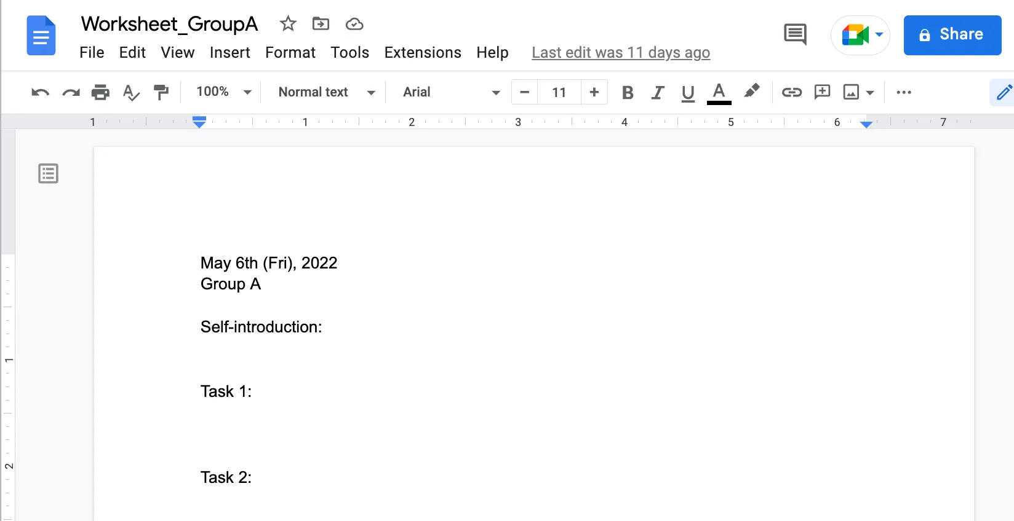Add a comment using toolbar icon
The width and height of the screenshot is (1014, 521).
point(822,92)
